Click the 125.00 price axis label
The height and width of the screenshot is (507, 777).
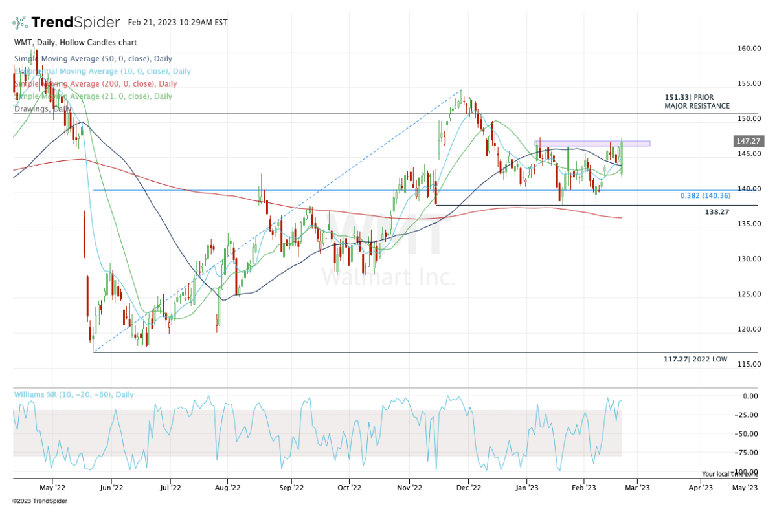pos(748,294)
